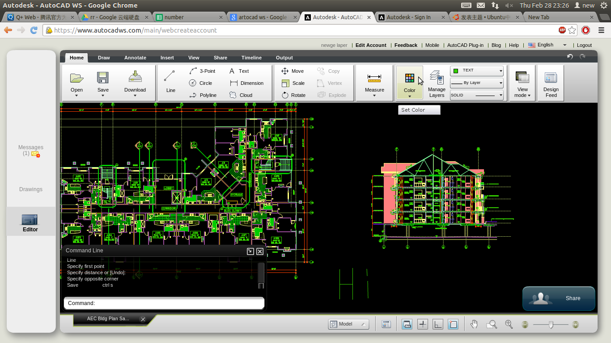Select the Circle tool
The width and height of the screenshot is (611, 343).
[201, 83]
